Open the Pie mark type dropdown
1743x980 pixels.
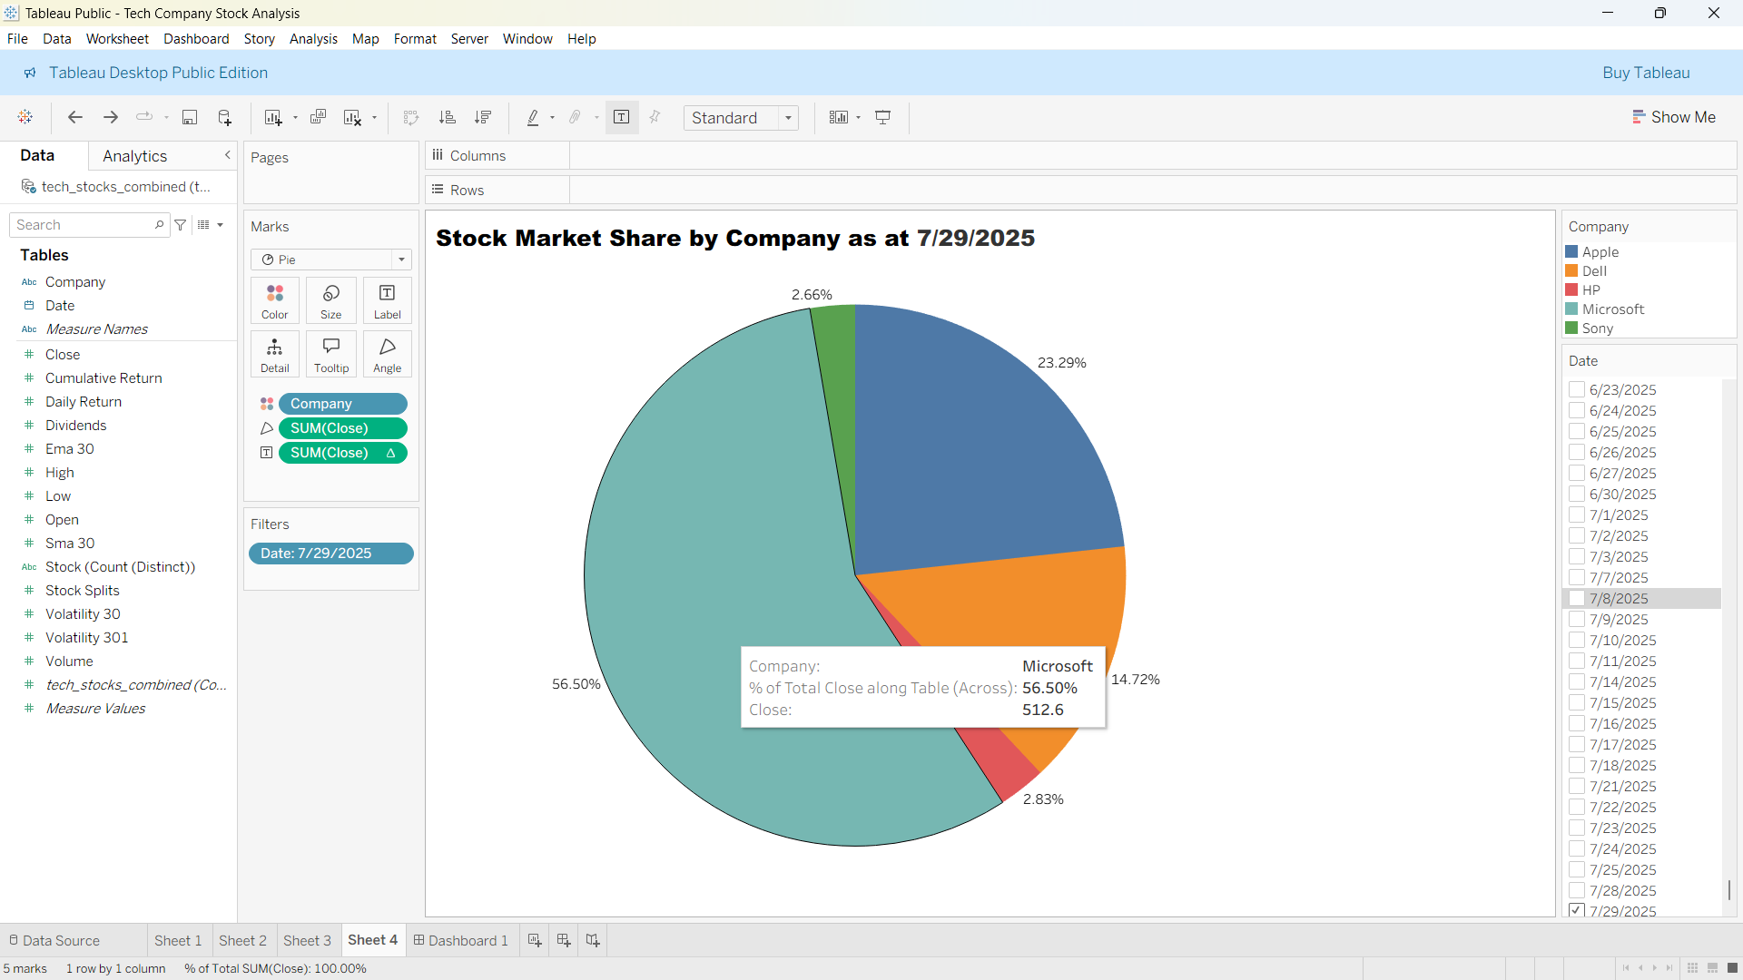tap(331, 260)
